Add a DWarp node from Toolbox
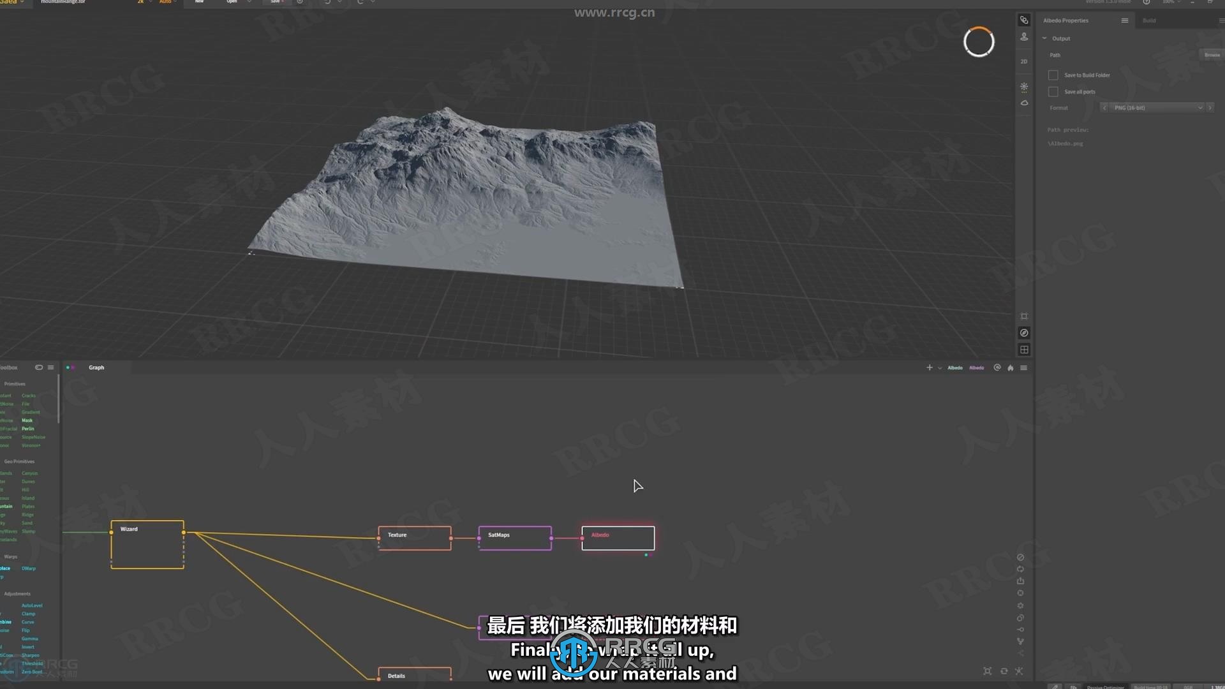The width and height of the screenshot is (1225, 689). click(29, 568)
